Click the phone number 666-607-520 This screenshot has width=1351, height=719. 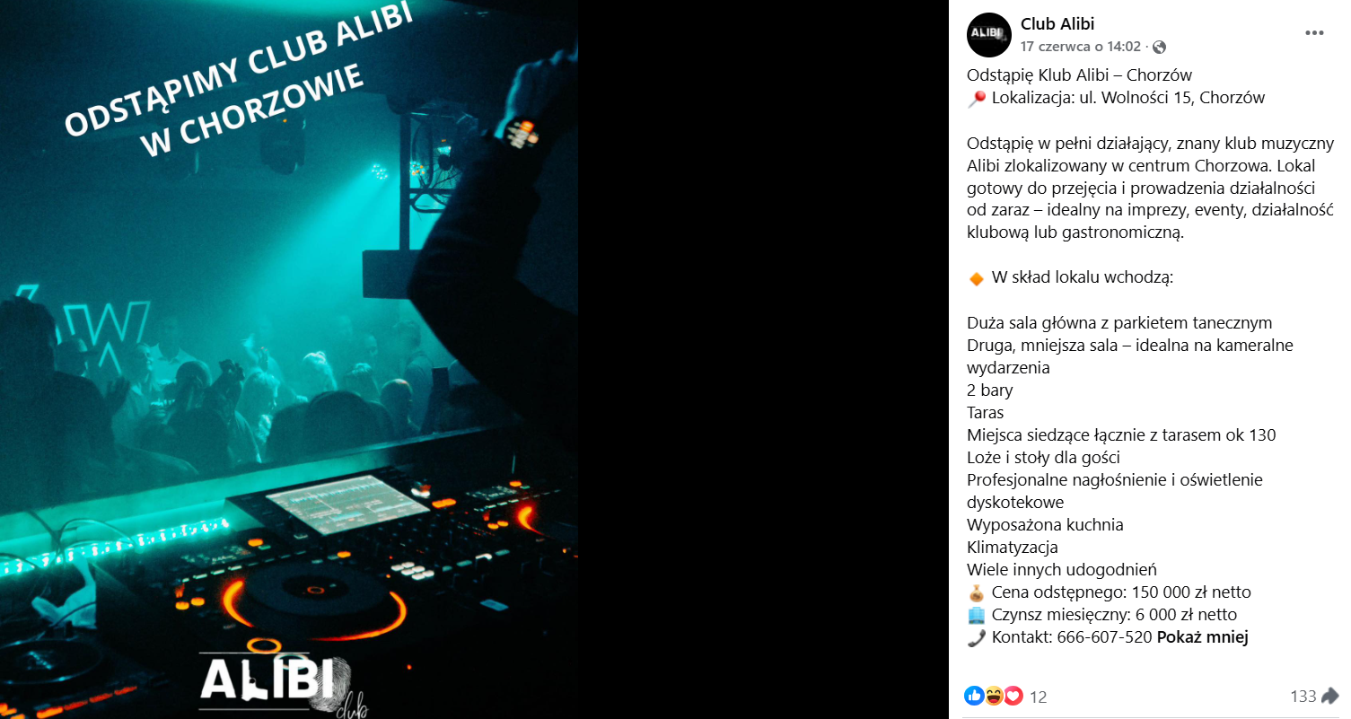(x=1109, y=637)
